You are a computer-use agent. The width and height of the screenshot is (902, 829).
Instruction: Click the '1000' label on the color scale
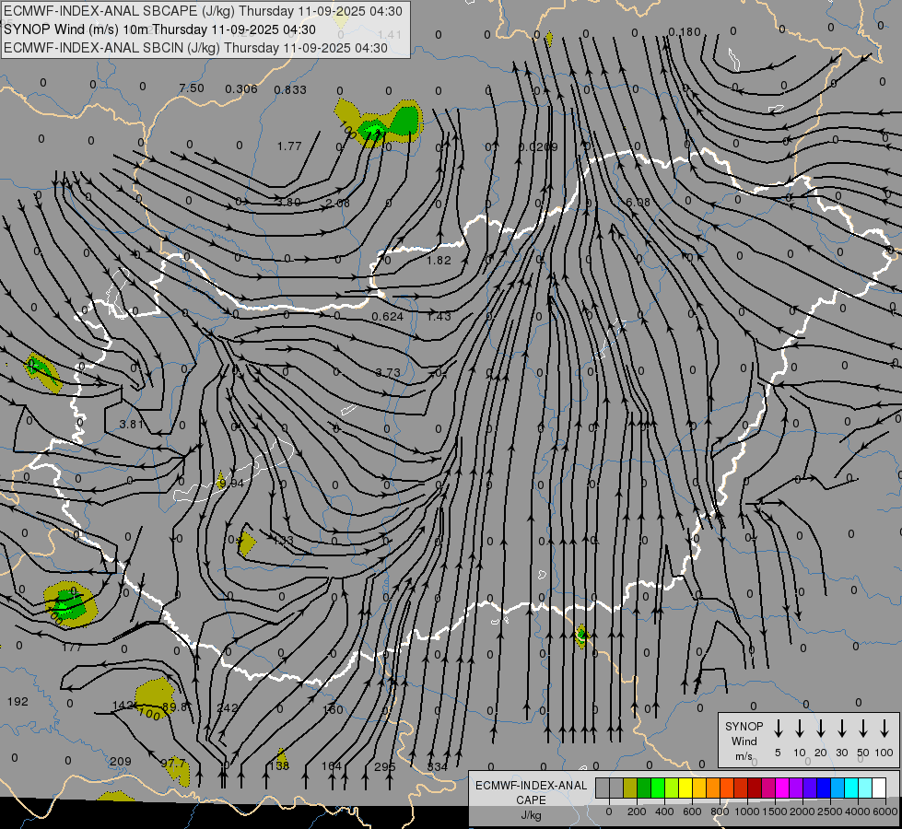point(746,811)
